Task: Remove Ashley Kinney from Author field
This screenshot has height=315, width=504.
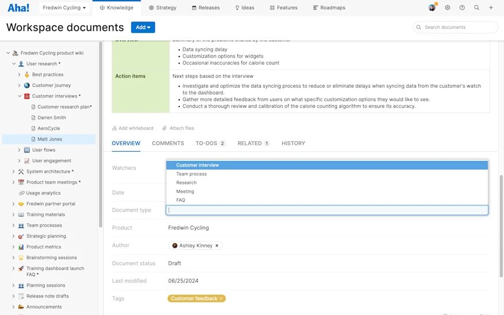Action: tap(217, 245)
